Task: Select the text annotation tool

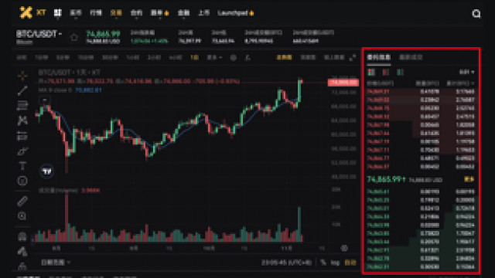Action: (22, 166)
